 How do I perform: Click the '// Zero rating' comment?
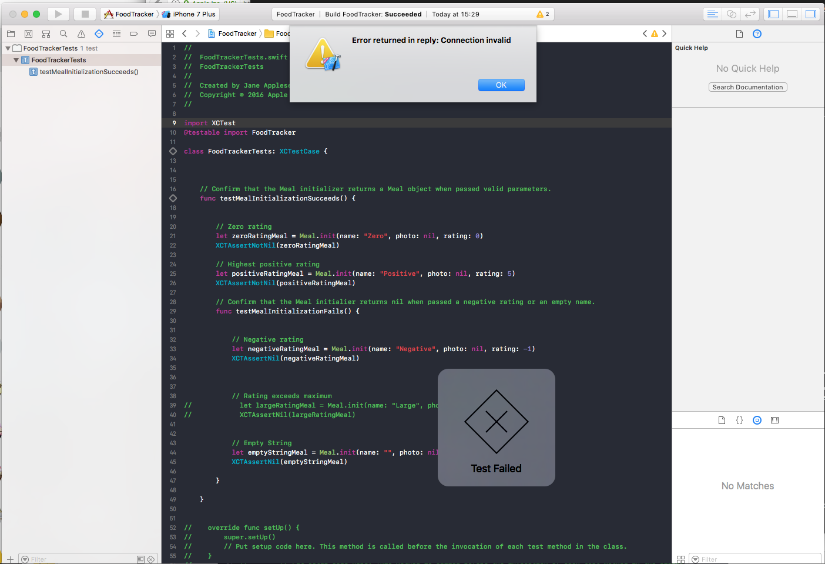[244, 226]
